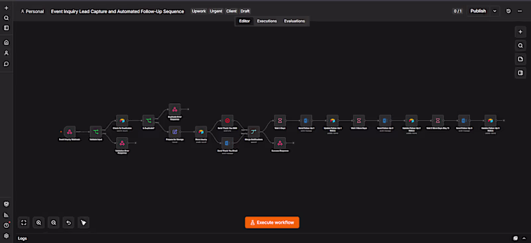
Task: Select the Send Follow-Up 2 node
Action: [385, 121]
